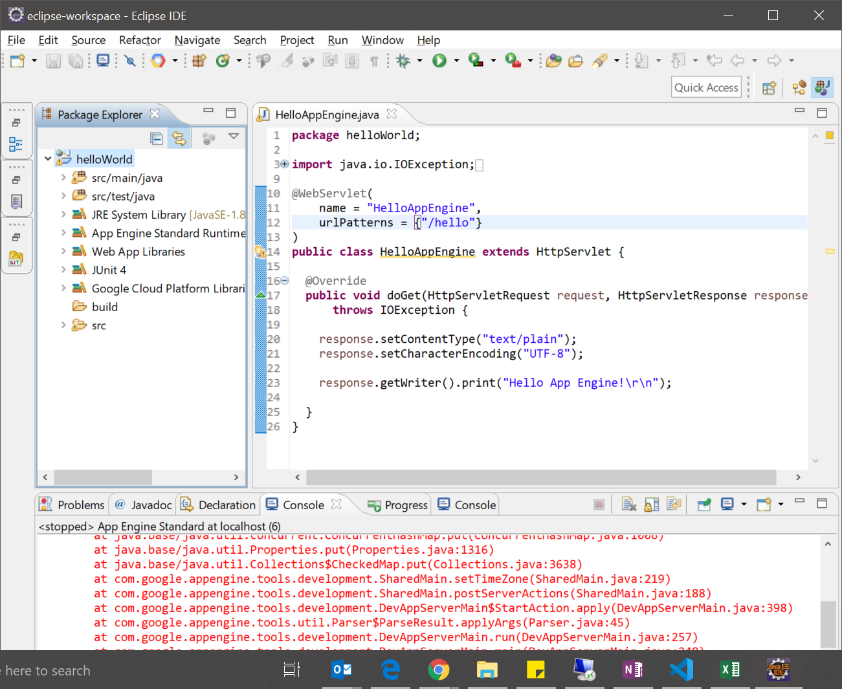This screenshot has width=842, height=689.
Task: Collapse the import statement on line 3
Action: coord(284,164)
